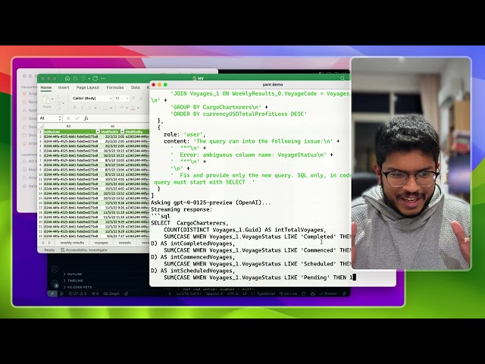Toggle Underline formatting
This screenshot has height=364, width=485.
click(89, 108)
